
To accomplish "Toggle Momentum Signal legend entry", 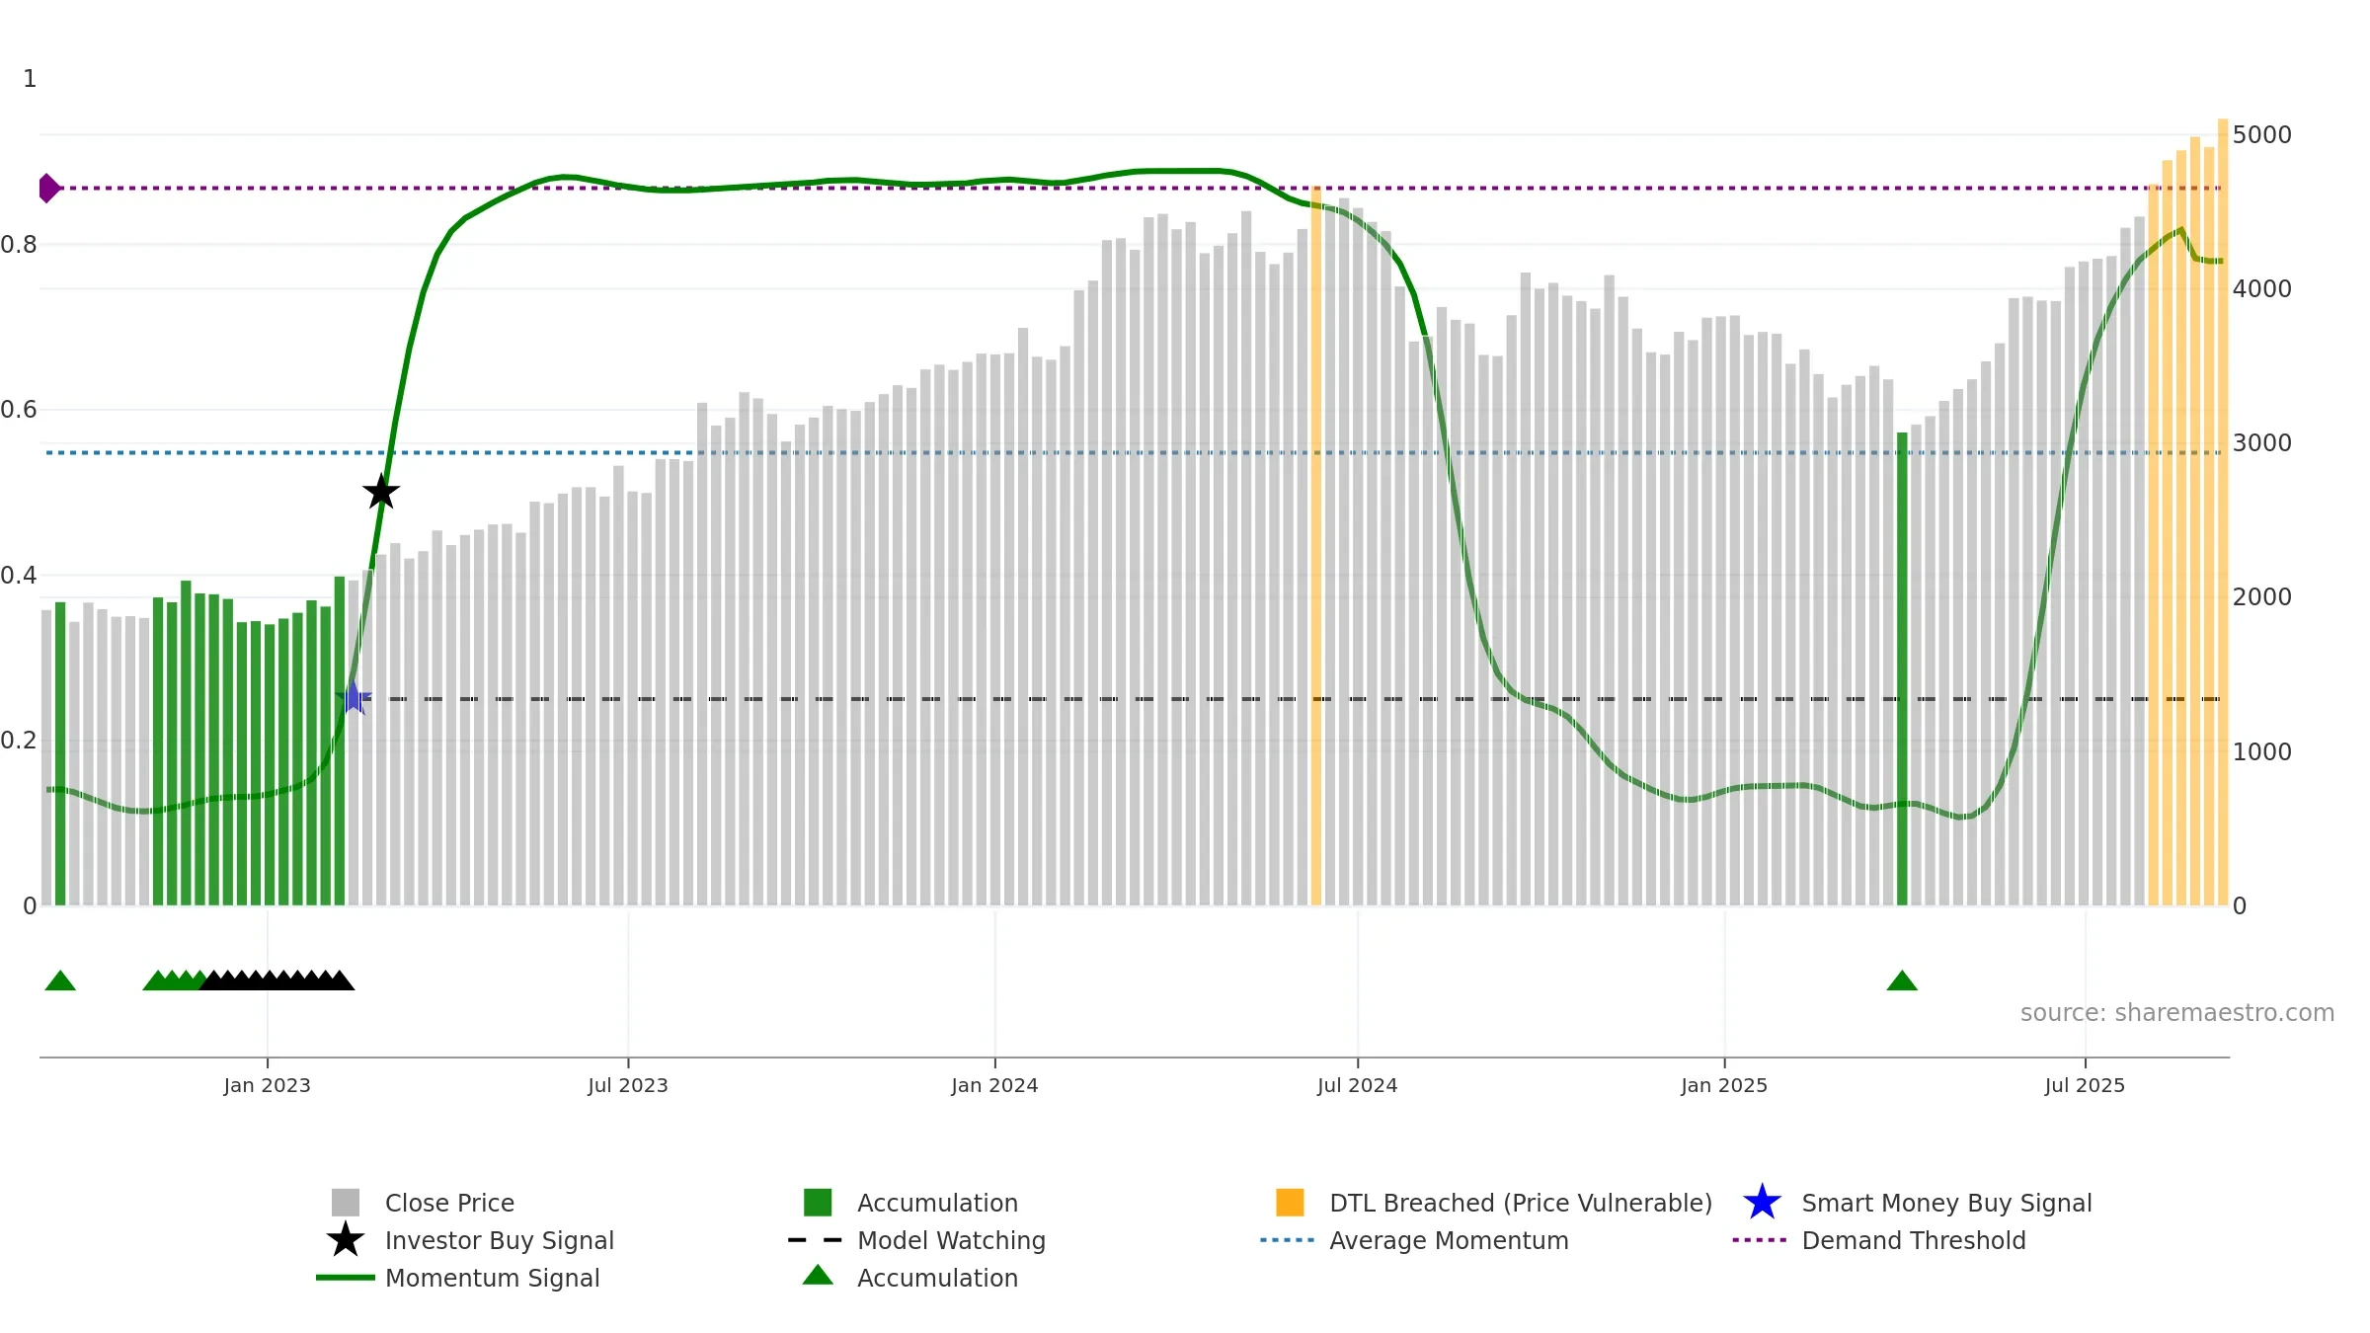I will [x=458, y=1278].
